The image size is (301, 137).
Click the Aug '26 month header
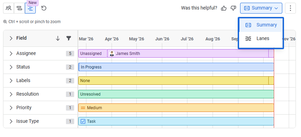pyautogui.click(x=213, y=39)
